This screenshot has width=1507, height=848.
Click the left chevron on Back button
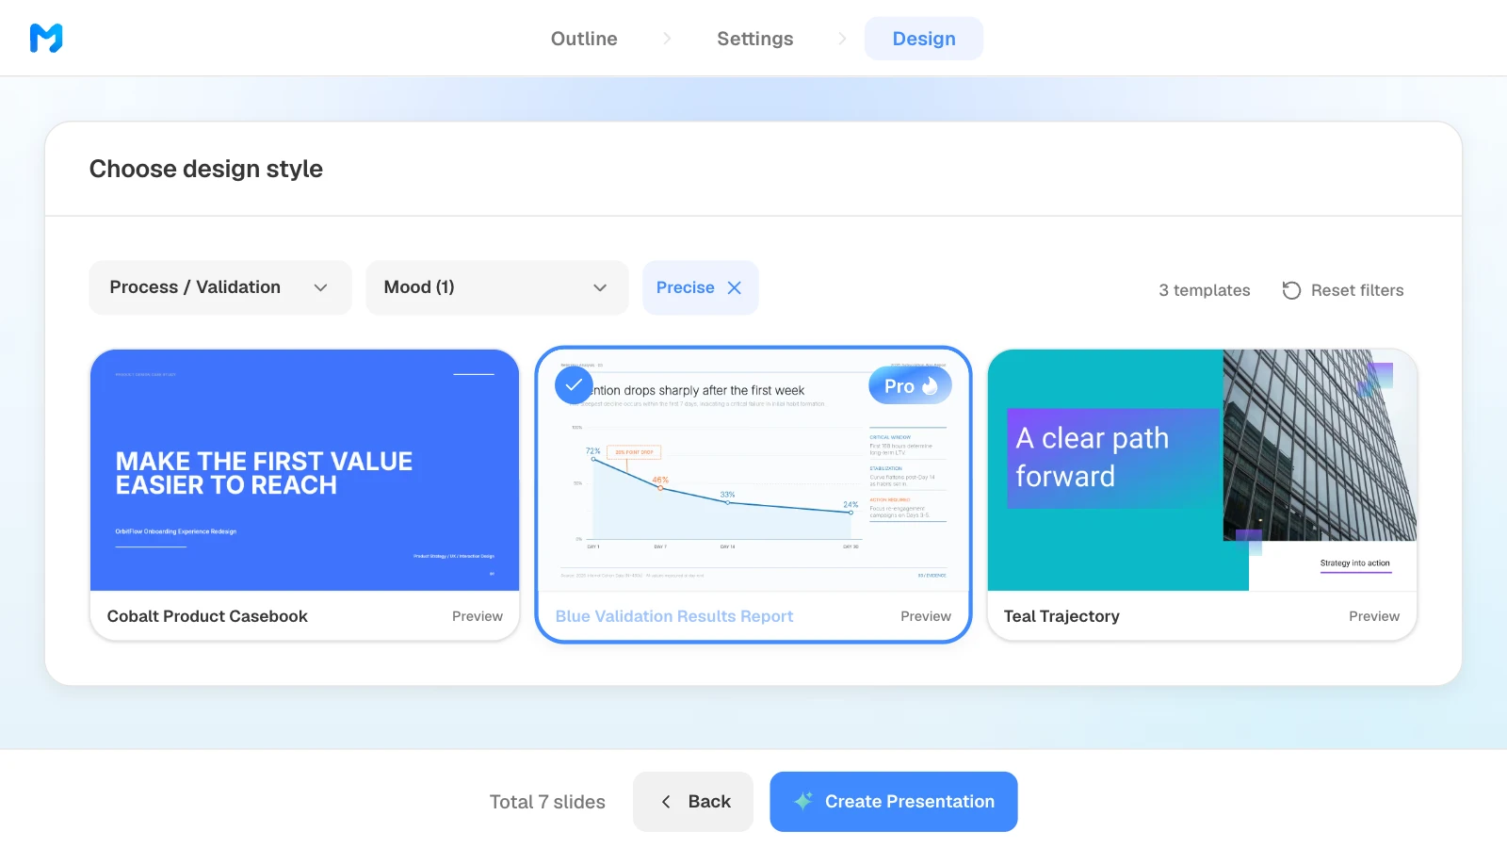point(666,802)
